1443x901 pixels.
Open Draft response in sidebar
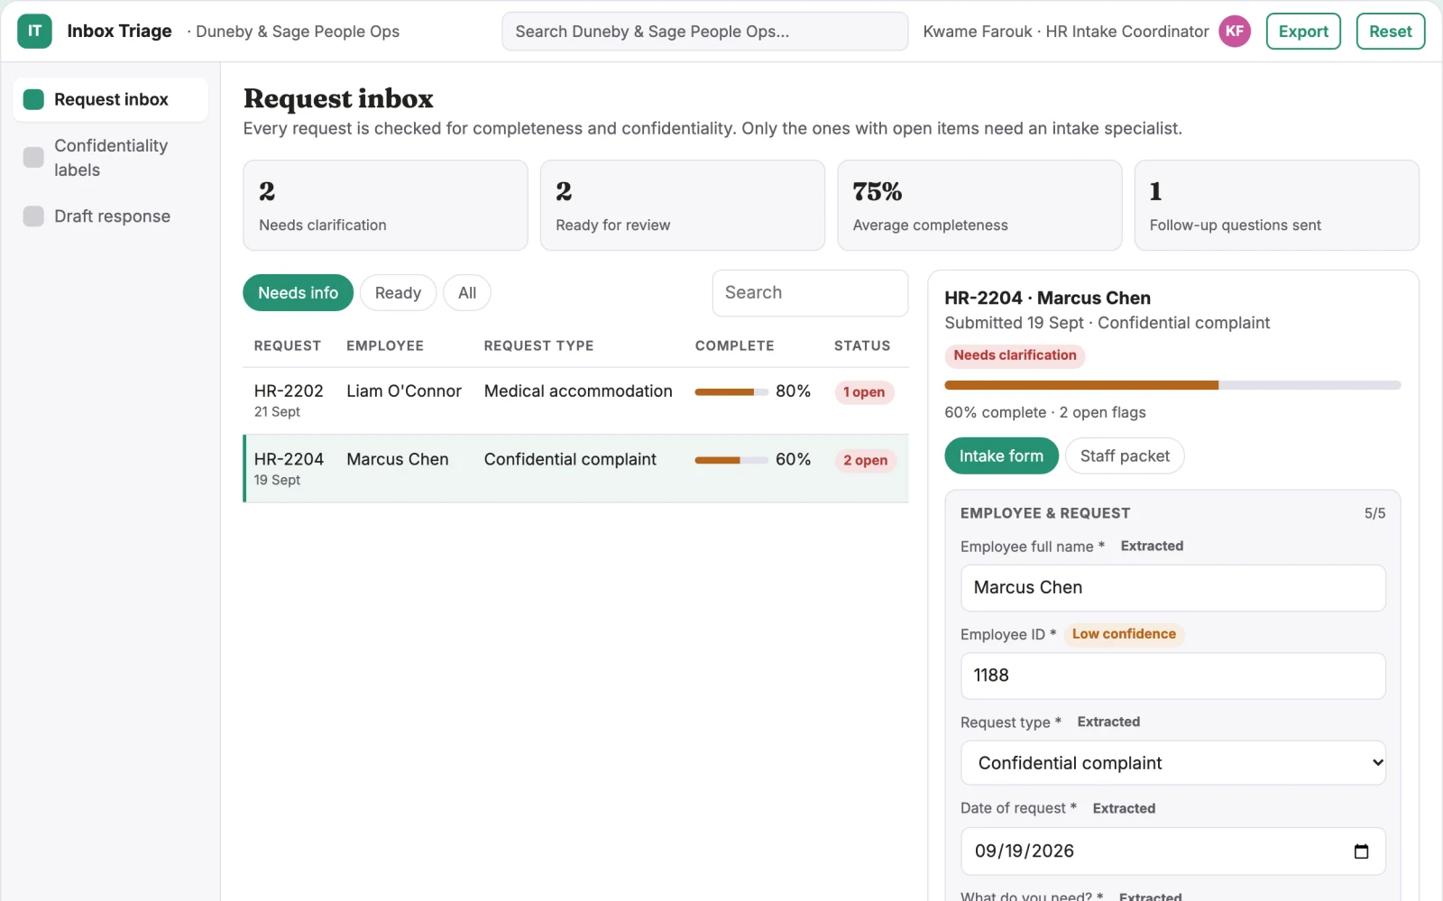110,216
